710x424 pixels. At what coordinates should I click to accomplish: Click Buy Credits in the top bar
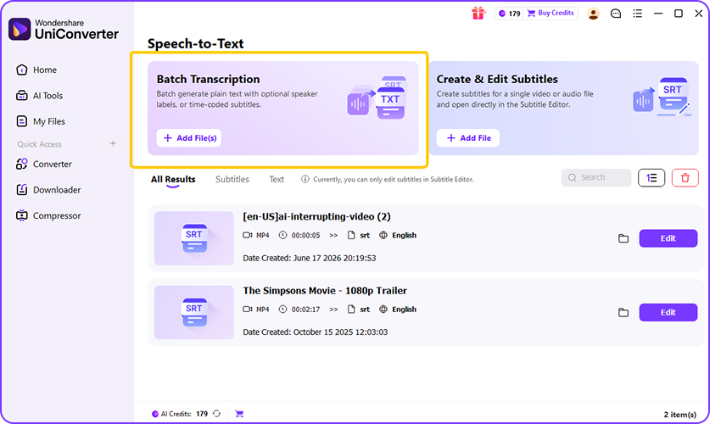(551, 13)
